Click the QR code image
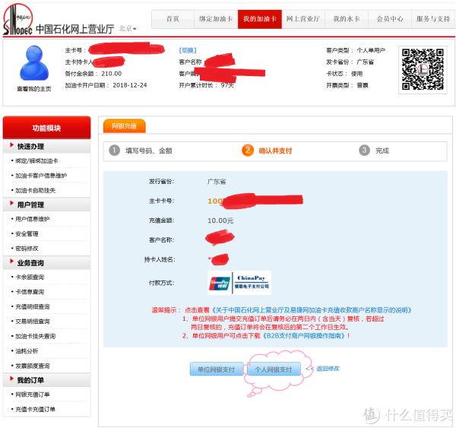Viewport: 456px width, 428px height. tap(423, 69)
